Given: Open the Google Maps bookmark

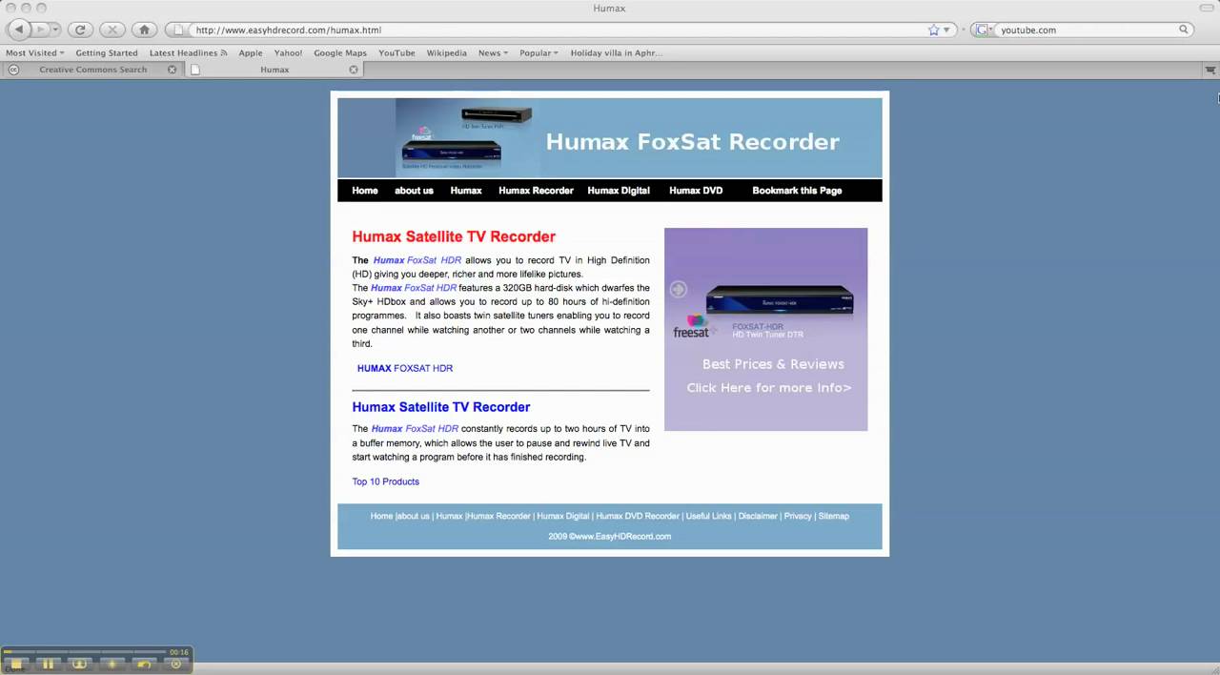Looking at the screenshot, I should (340, 53).
